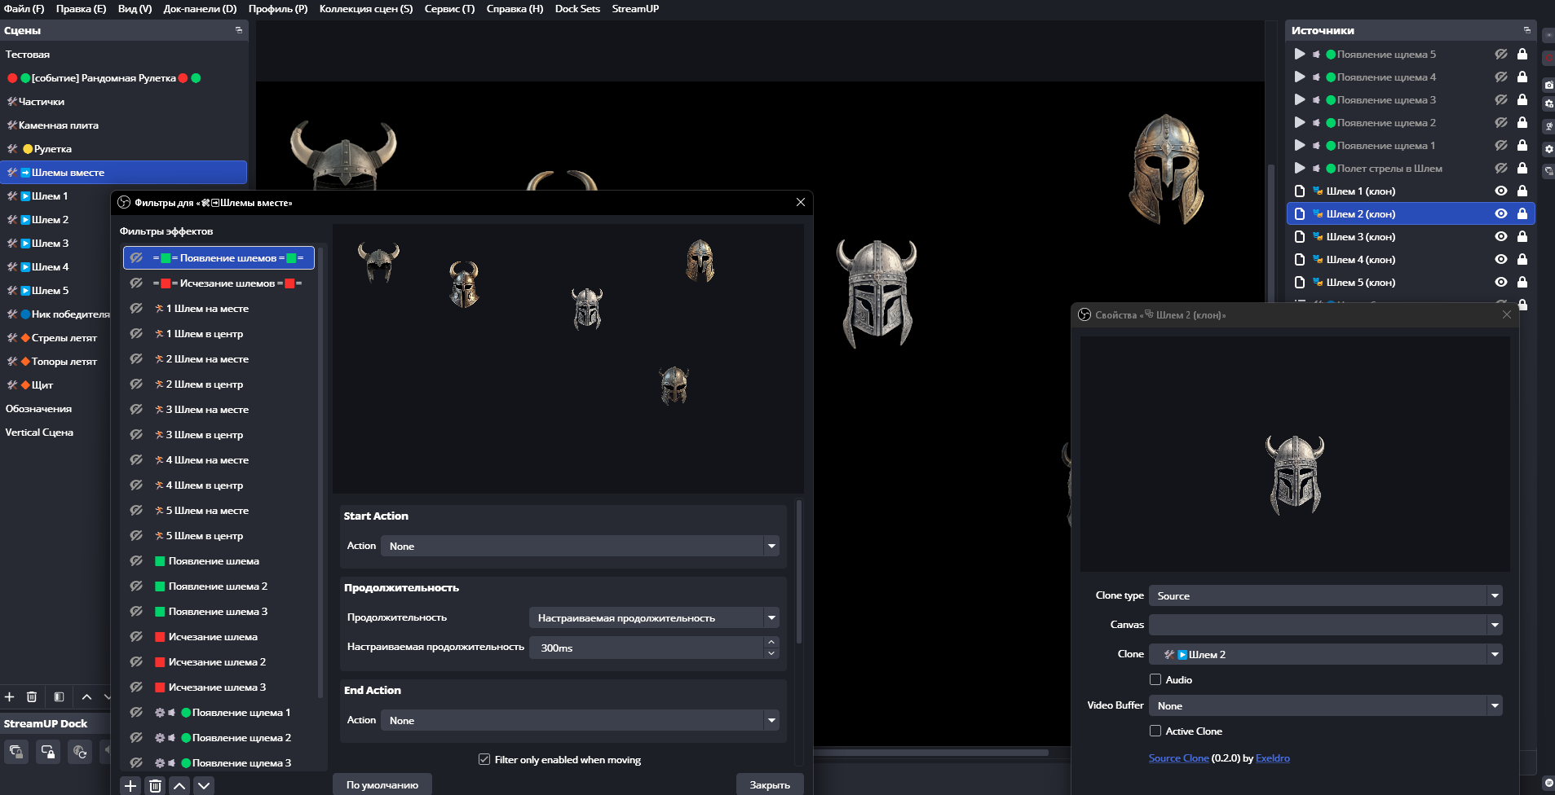Check the Active Clone checkbox
1555x795 pixels.
tap(1155, 731)
